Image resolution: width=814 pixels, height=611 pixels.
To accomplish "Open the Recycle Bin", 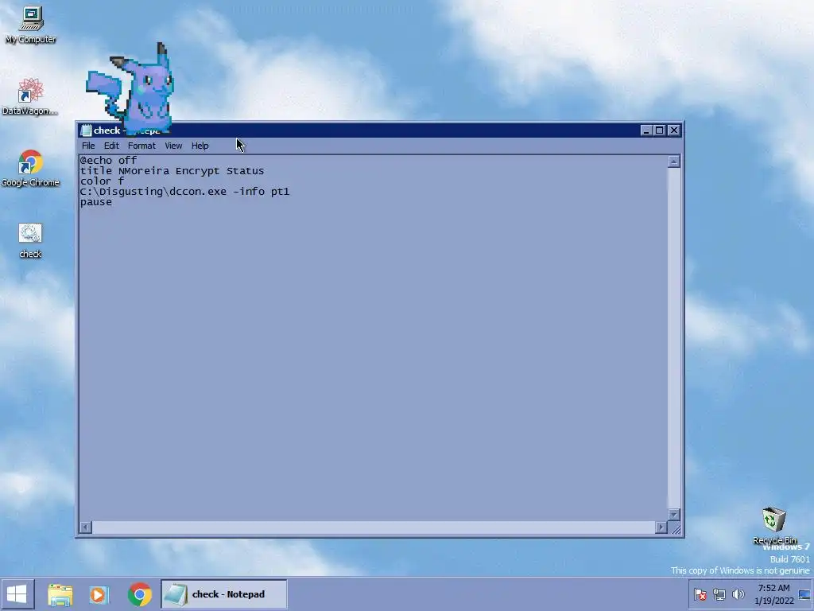I will [x=774, y=525].
